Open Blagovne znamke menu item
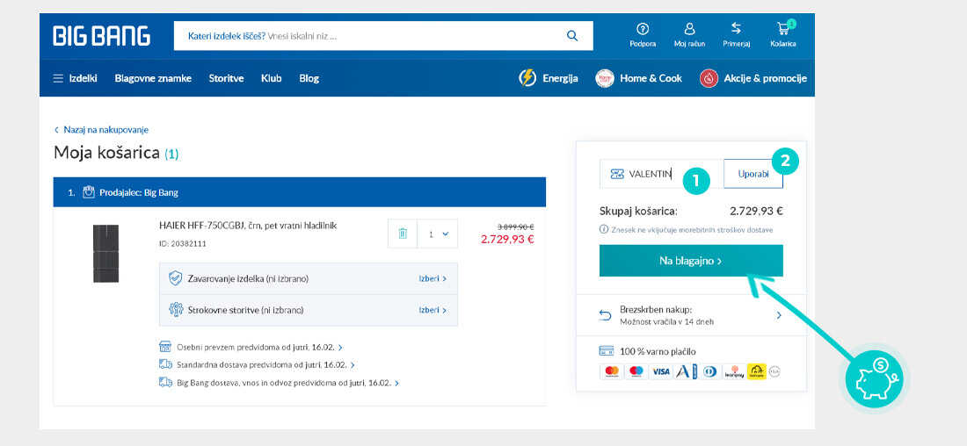The width and height of the screenshot is (967, 446). point(153,78)
